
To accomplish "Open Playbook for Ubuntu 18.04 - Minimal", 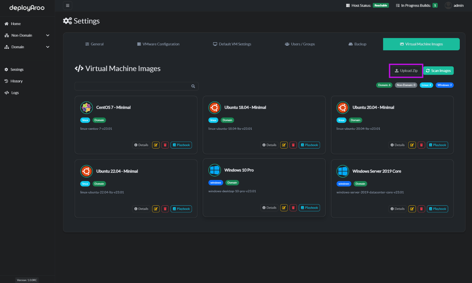I will tap(309, 145).
